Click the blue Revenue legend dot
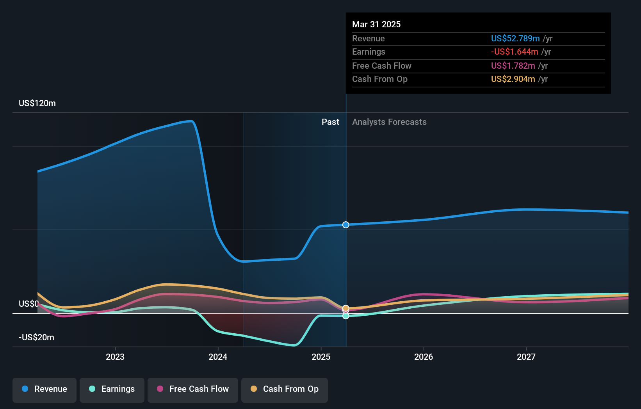The image size is (641, 409). (25, 389)
